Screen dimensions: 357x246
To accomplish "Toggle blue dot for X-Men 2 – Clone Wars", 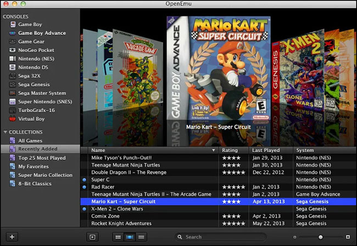I will coord(84,209).
